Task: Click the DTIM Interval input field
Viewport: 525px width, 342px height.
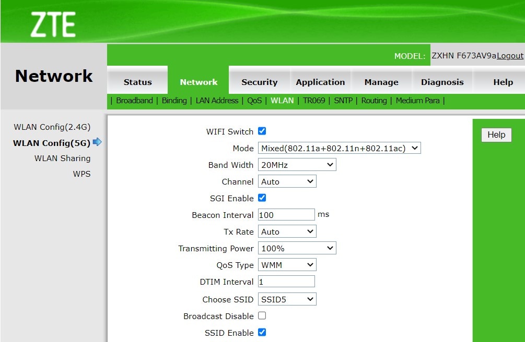Action: coord(286,282)
